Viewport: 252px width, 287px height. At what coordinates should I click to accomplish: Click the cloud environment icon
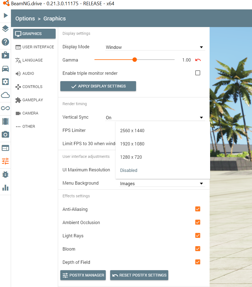pyautogui.click(x=5, y=95)
